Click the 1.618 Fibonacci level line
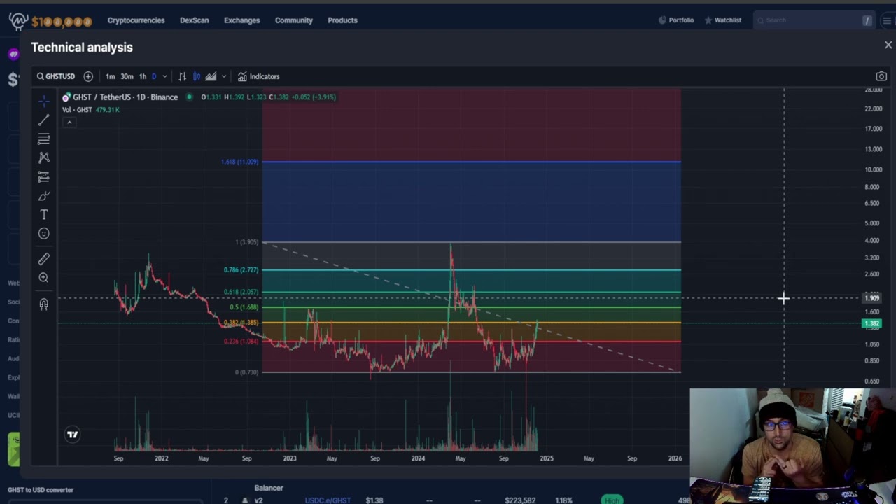This screenshot has width=896, height=504. [471, 162]
